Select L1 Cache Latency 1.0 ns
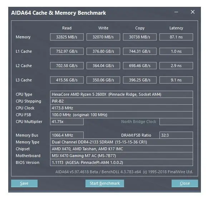This screenshot has height=199, width=207. pos(176,51)
